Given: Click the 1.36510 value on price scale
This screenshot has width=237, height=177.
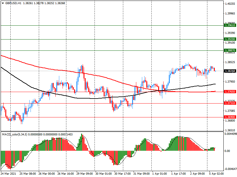Looking at the screenshot, I should [230, 130].
